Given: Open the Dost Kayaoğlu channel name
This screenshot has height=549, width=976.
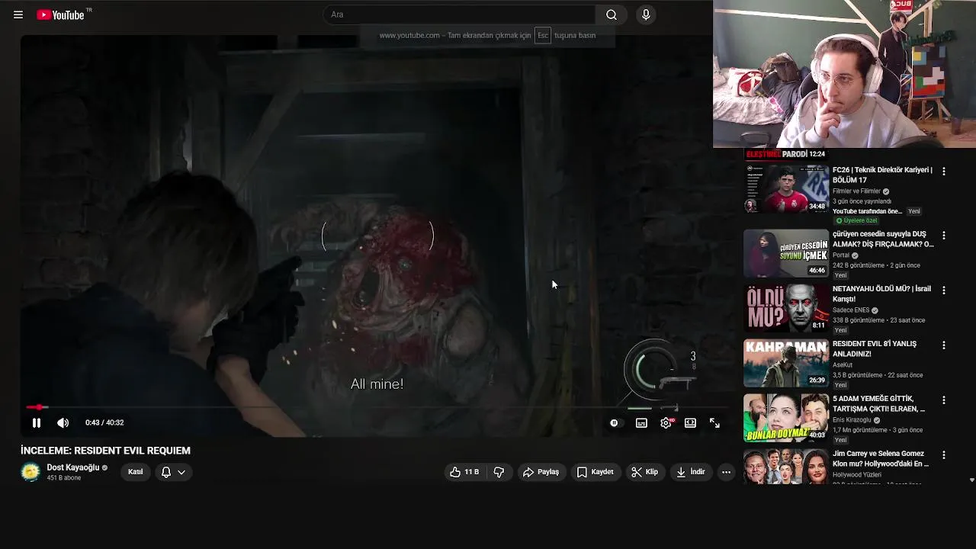Looking at the screenshot, I should pyautogui.click(x=73, y=467).
